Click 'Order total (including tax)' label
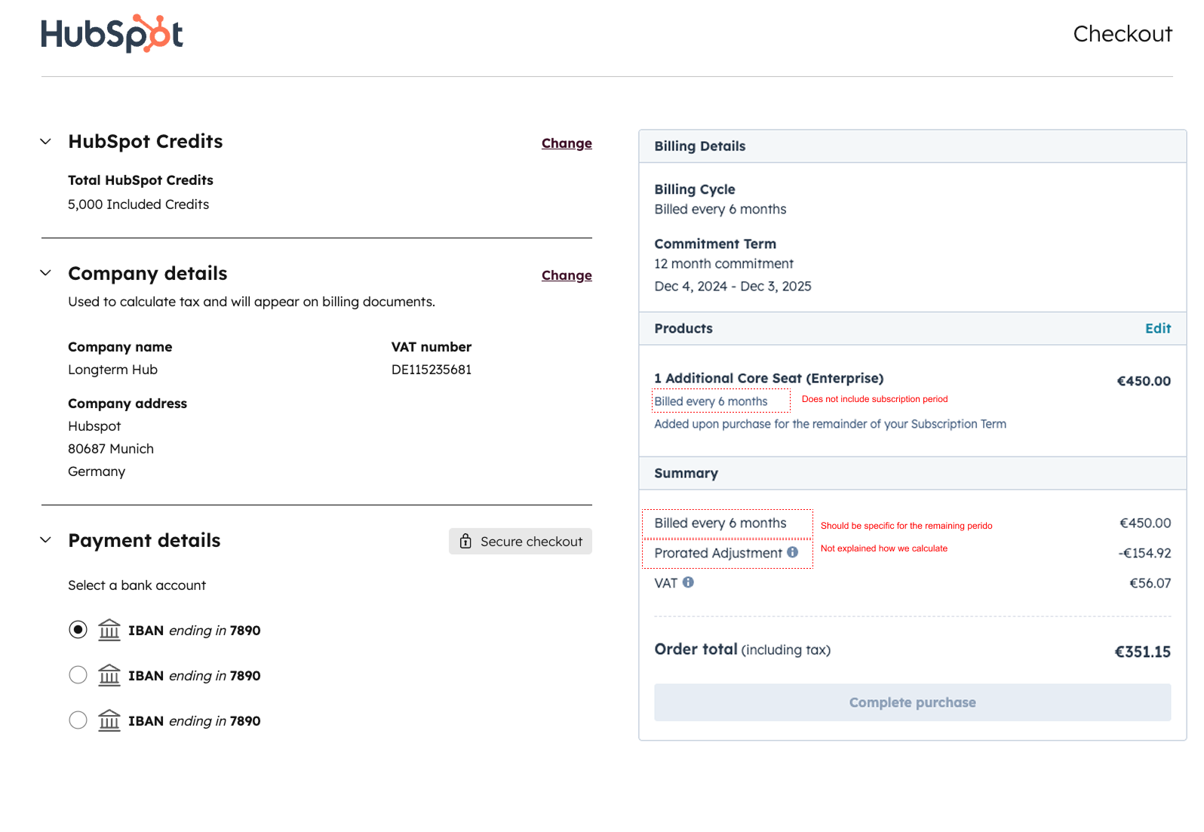1204x832 pixels. point(742,649)
